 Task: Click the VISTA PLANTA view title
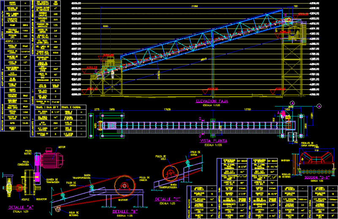(x=213, y=141)
